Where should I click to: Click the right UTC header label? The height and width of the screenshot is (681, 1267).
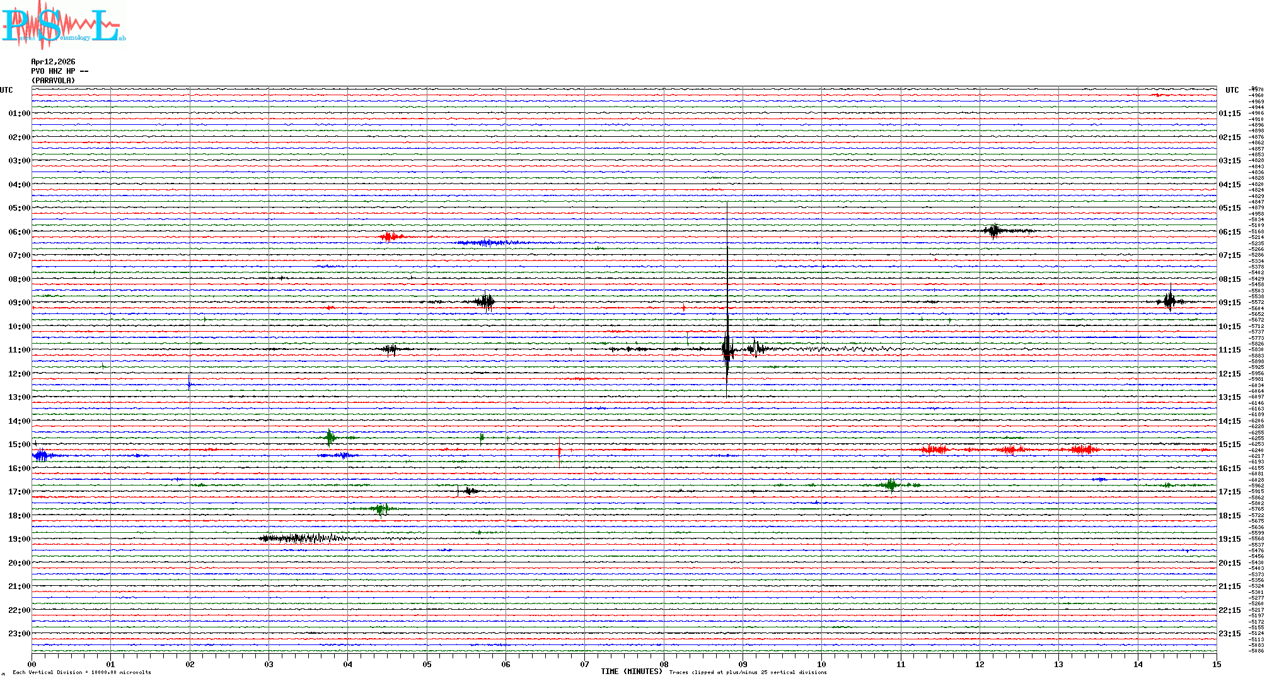tap(1232, 90)
